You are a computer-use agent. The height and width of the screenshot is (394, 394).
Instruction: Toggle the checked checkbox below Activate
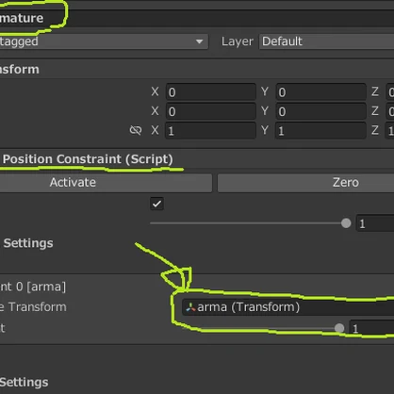pyautogui.click(x=156, y=204)
